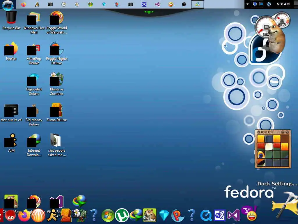Image resolution: width=298 pixels, height=224 pixels.
Task: Click the white tile in picture puzzle
Action: click(269, 147)
